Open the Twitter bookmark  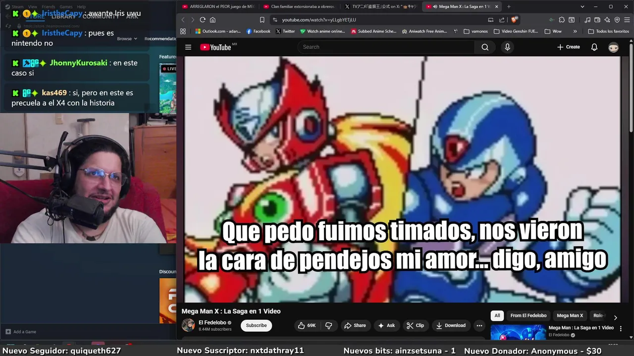click(285, 31)
